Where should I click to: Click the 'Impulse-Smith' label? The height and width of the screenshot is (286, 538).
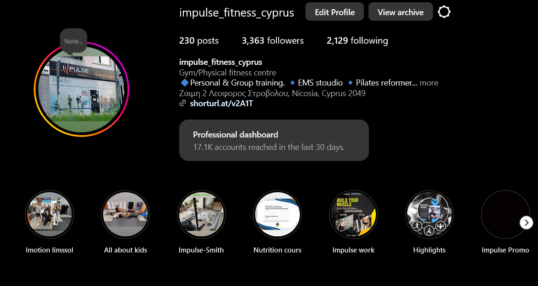(201, 250)
